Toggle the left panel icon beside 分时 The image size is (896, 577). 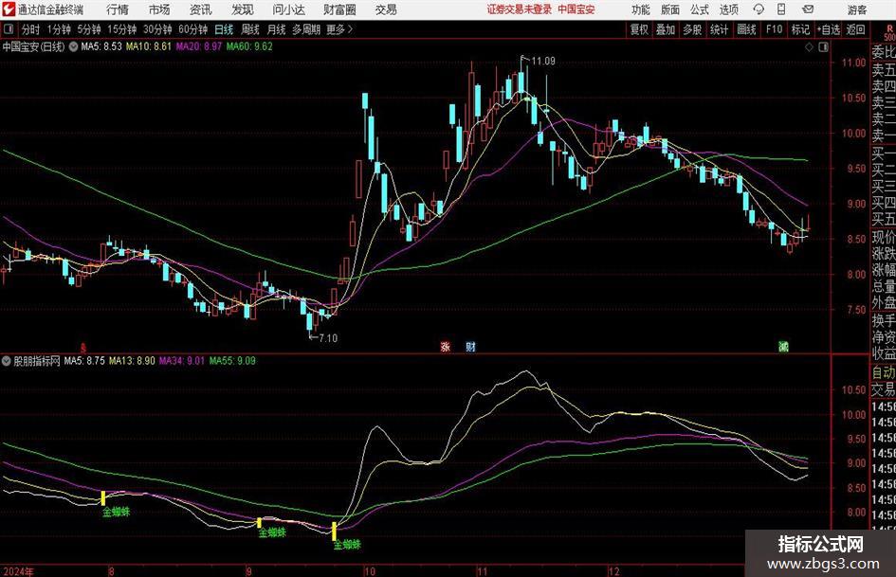(9, 29)
